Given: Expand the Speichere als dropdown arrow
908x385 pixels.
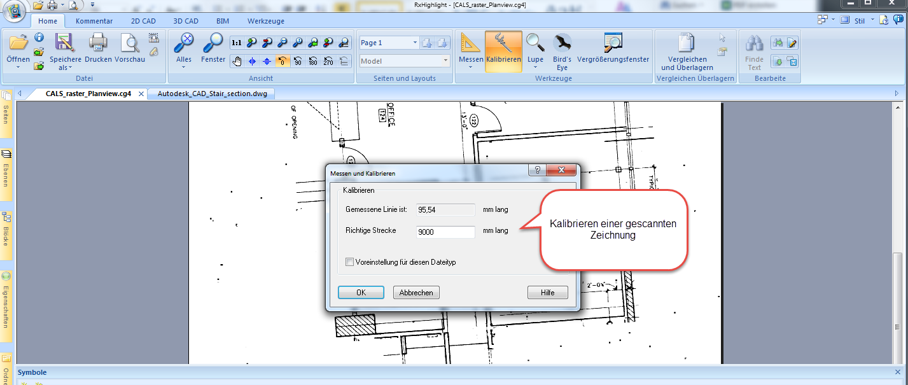Looking at the screenshot, I should pyautogui.click(x=71, y=67).
